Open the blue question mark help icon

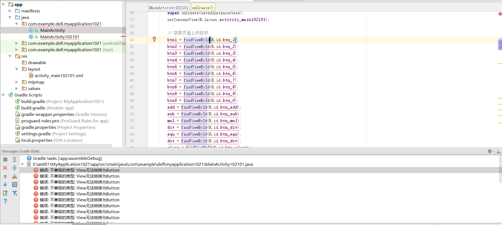(5, 201)
